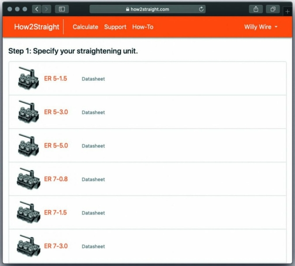Viewport: 295px width, 266px height.
Task: Open the Share icon in toolbar
Action: [x=256, y=9]
